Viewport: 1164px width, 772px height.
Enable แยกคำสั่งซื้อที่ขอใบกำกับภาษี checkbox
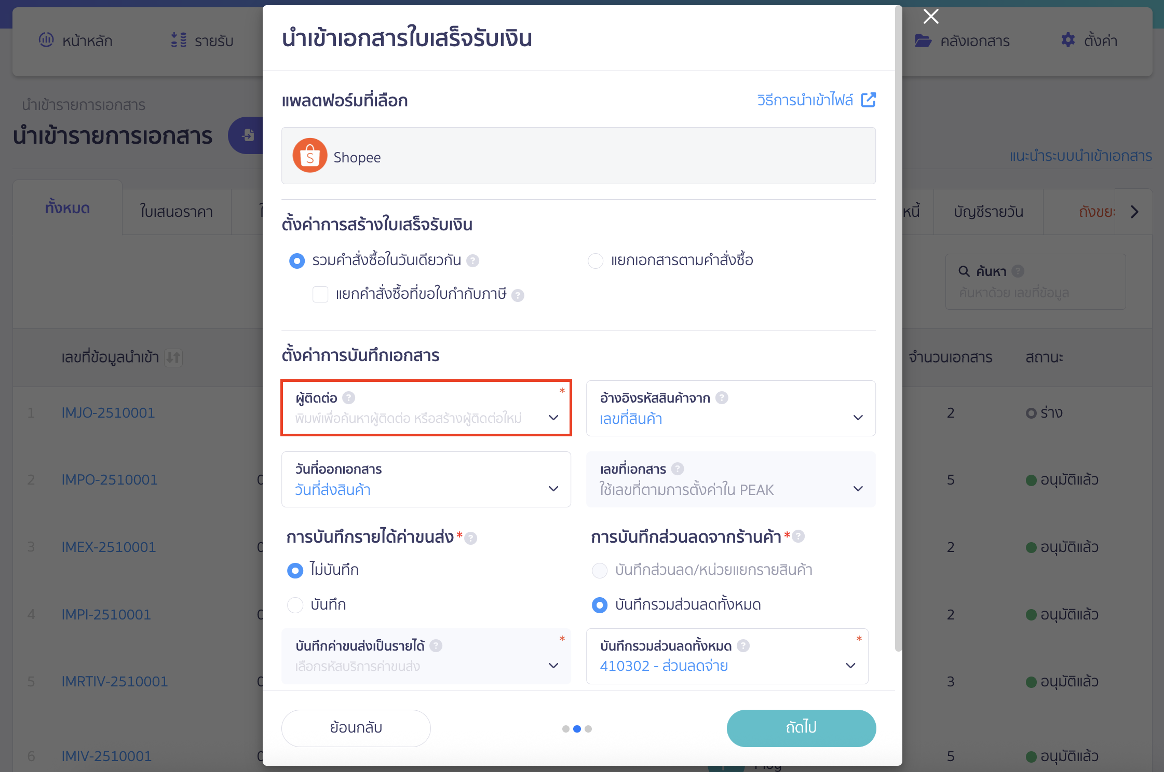click(x=320, y=294)
